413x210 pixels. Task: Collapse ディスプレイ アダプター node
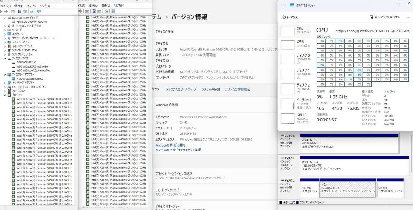pos(4,74)
